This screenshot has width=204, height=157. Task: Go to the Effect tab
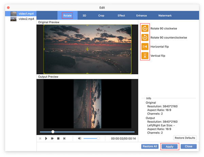(121, 16)
